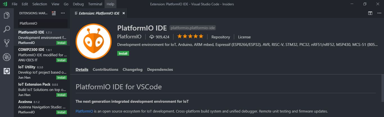384x117 pixels.
Task: Clear extensions search results icon
Action: (54, 13)
